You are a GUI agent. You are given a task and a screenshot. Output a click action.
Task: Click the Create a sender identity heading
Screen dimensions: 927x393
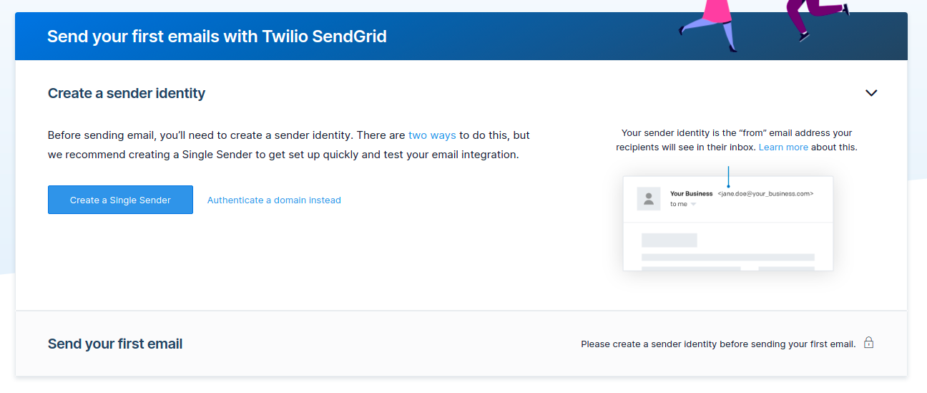[x=127, y=94]
